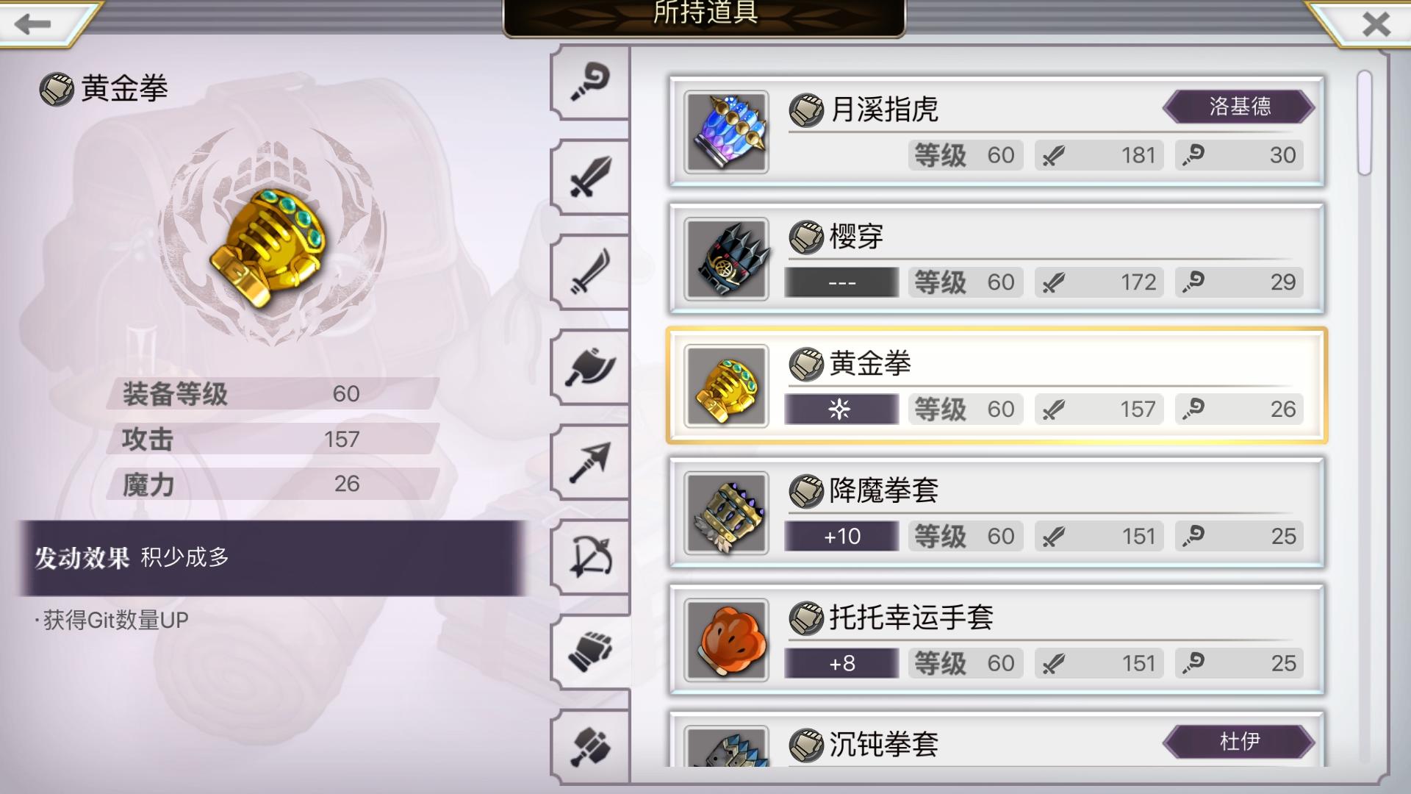Select the 月溪指虎 item entry
The width and height of the screenshot is (1411, 794).
[997, 132]
